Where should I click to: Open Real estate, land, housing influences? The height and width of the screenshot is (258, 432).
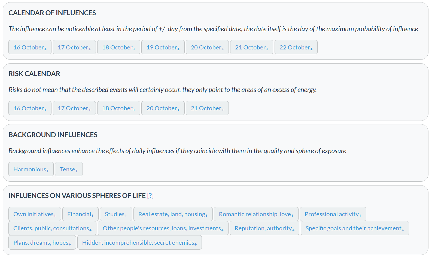click(x=173, y=214)
